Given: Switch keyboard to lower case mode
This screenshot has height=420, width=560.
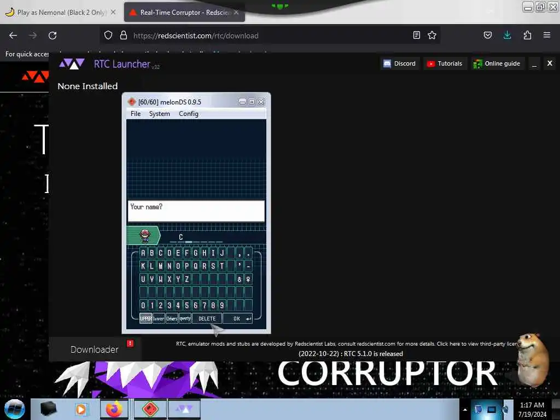Looking at the screenshot, I should pyautogui.click(x=159, y=318).
